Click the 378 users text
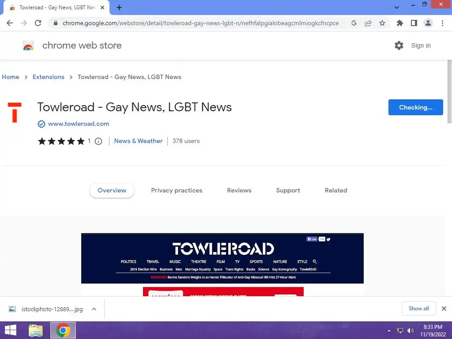 coord(186,141)
